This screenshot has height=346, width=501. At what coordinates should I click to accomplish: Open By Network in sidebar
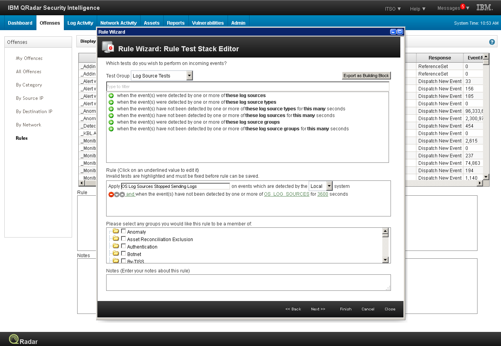tap(29, 125)
